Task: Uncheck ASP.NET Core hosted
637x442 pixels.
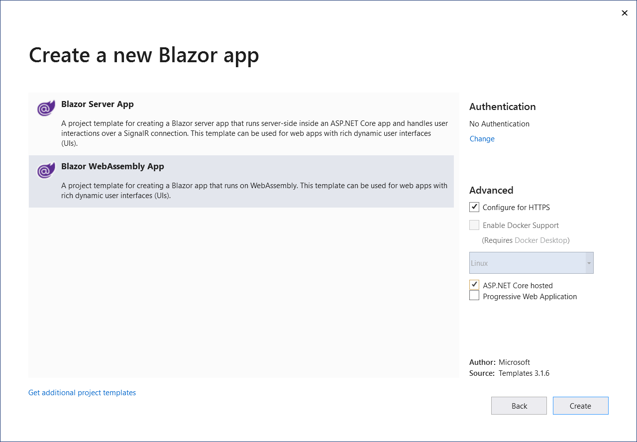Action: tap(474, 284)
